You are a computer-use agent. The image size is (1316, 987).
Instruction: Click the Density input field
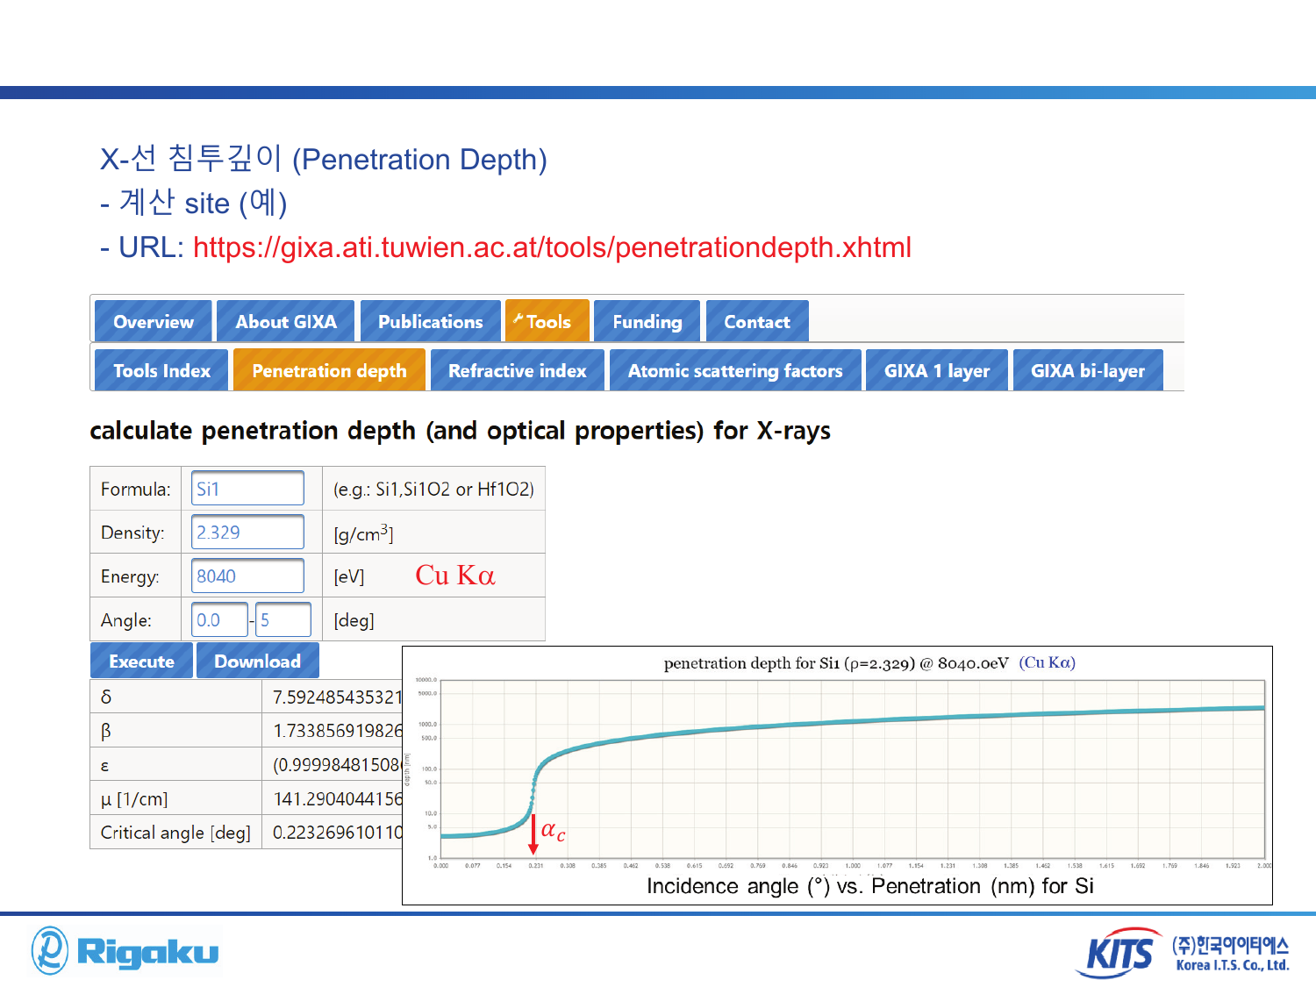(248, 533)
